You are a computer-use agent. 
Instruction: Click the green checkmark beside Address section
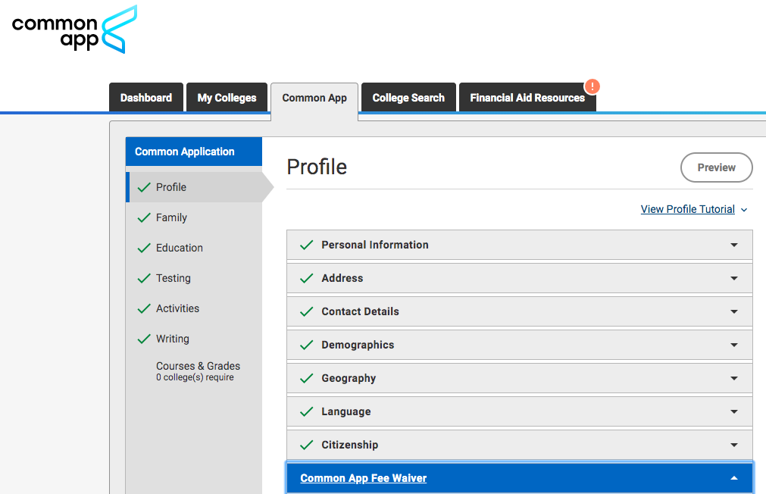point(306,278)
